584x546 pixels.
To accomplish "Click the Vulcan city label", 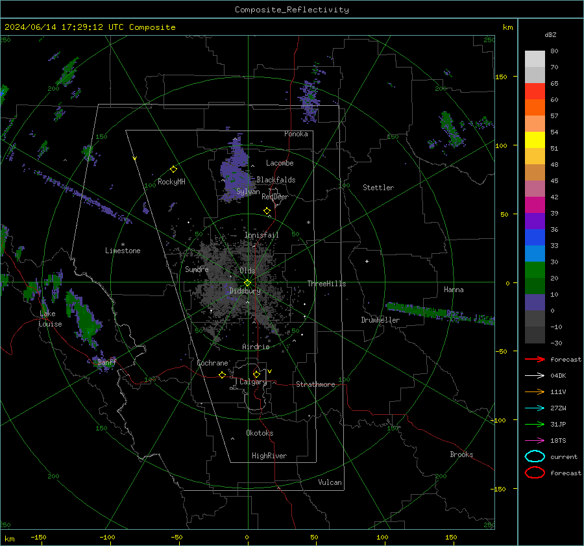I will (x=330, y=482).
